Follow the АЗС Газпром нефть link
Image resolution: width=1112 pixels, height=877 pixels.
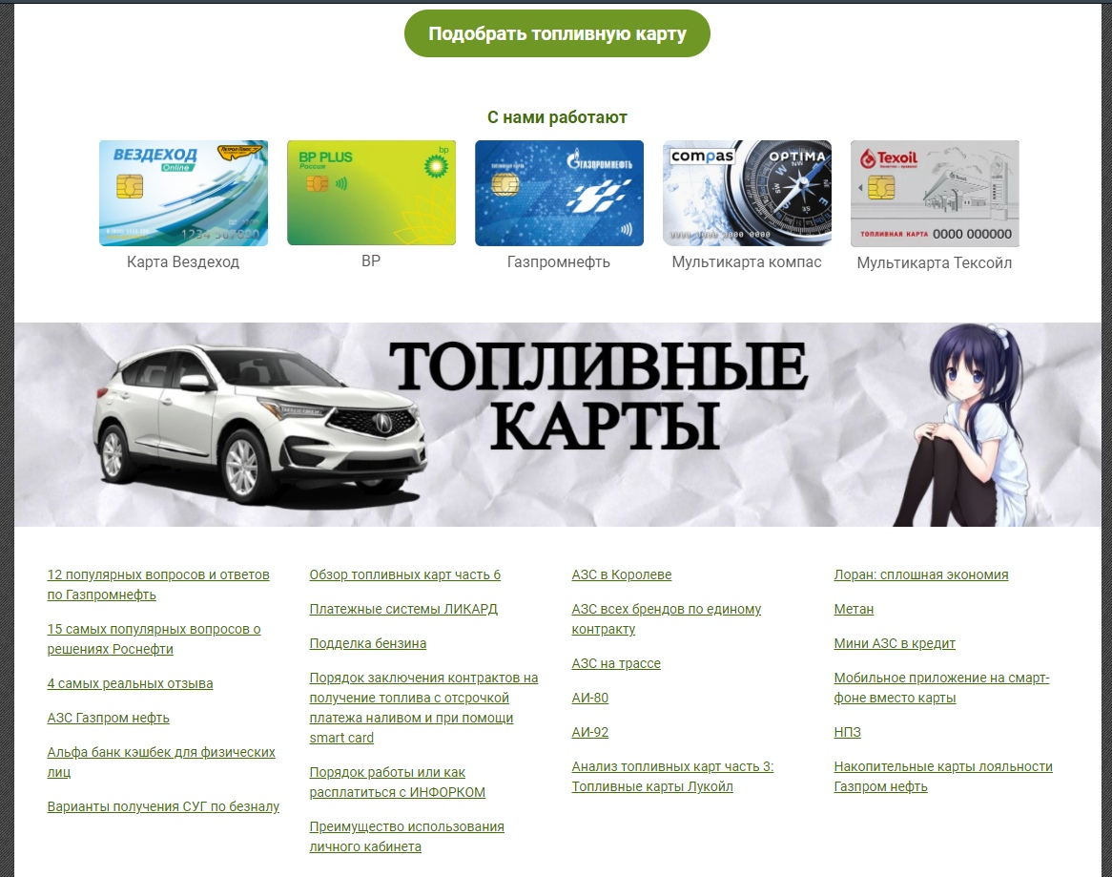(x=108, y=718)
